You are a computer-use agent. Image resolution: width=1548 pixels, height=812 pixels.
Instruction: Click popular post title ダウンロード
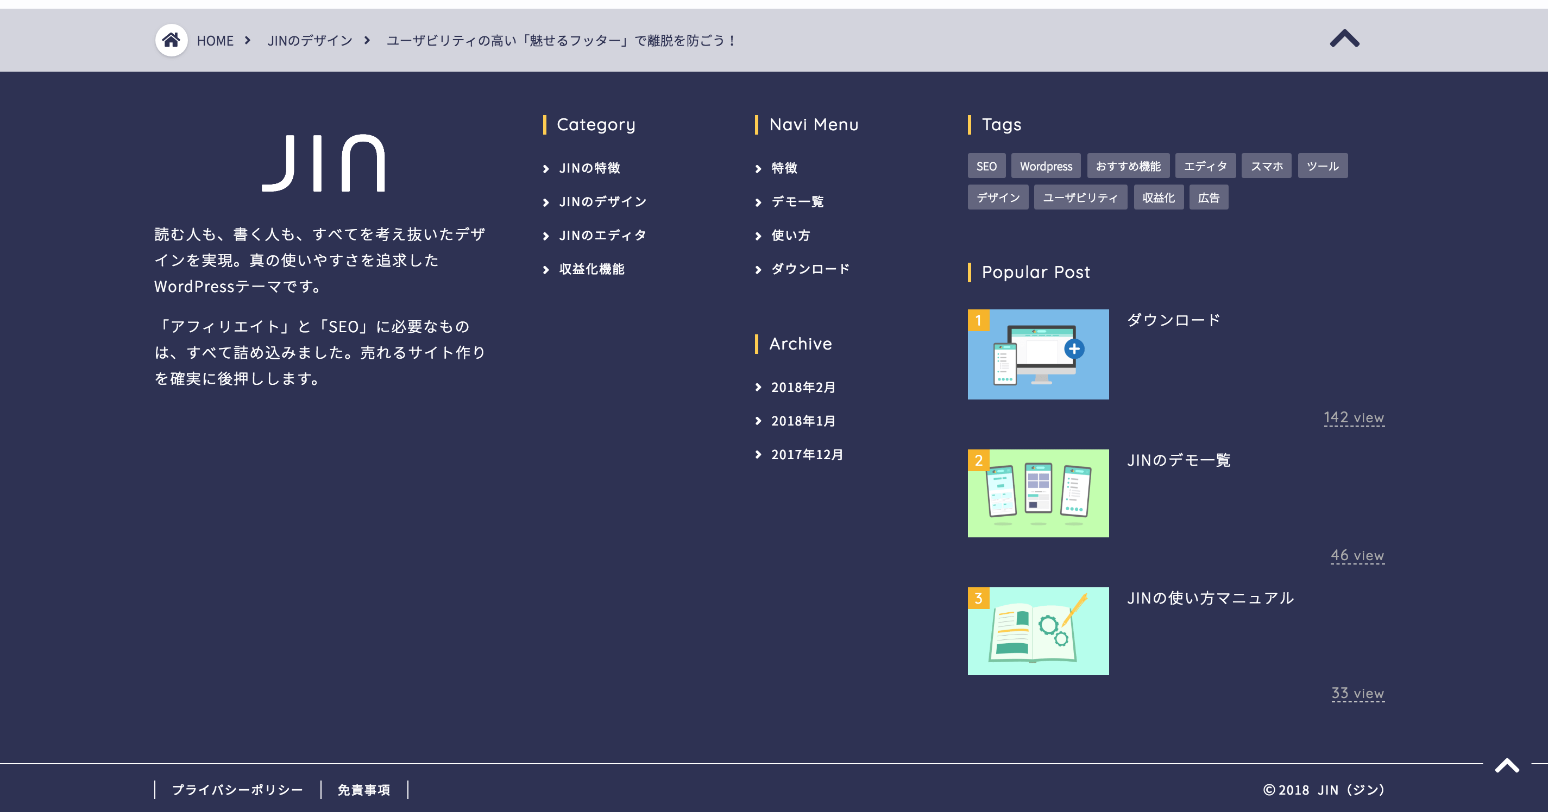[x=1174, y=320]
